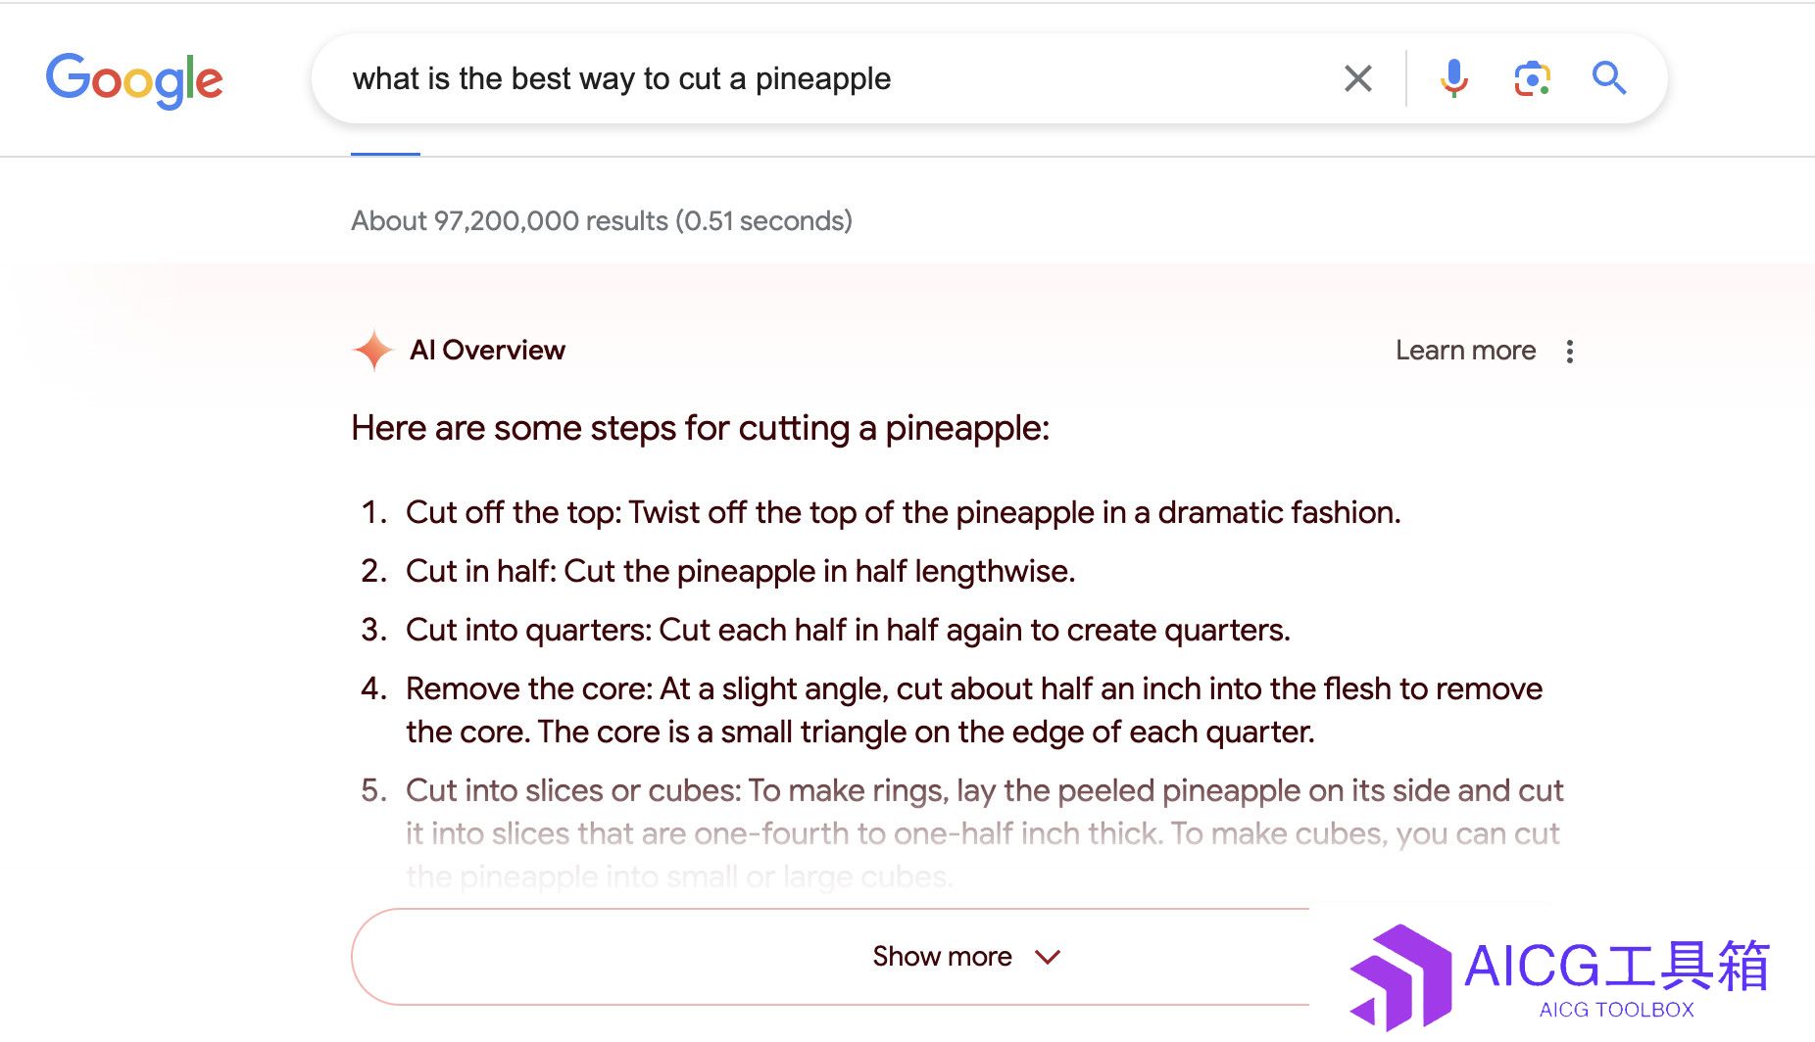The image size is (1815, 1042).
Task: Click the results count statistics text
Action: [602, 221]
